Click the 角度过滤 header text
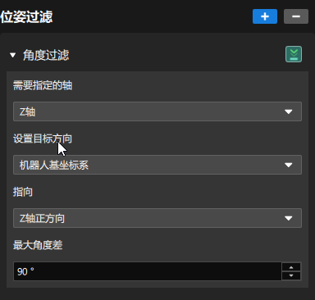Viewport: 315px width, 300px height. coord(46,55)
